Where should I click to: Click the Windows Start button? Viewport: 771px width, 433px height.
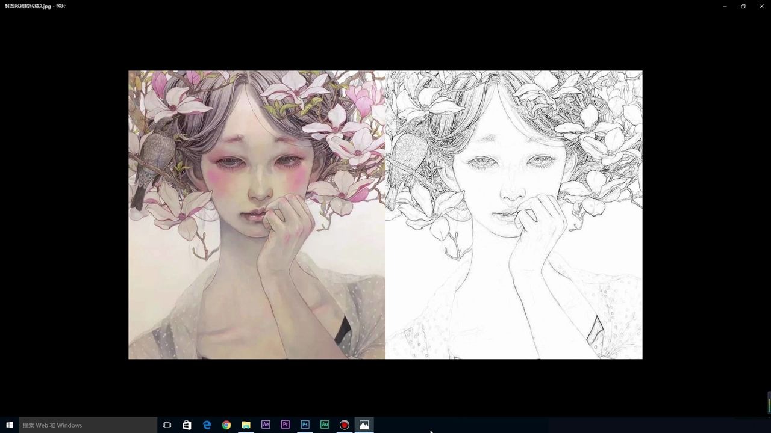(x=9, y=425)
